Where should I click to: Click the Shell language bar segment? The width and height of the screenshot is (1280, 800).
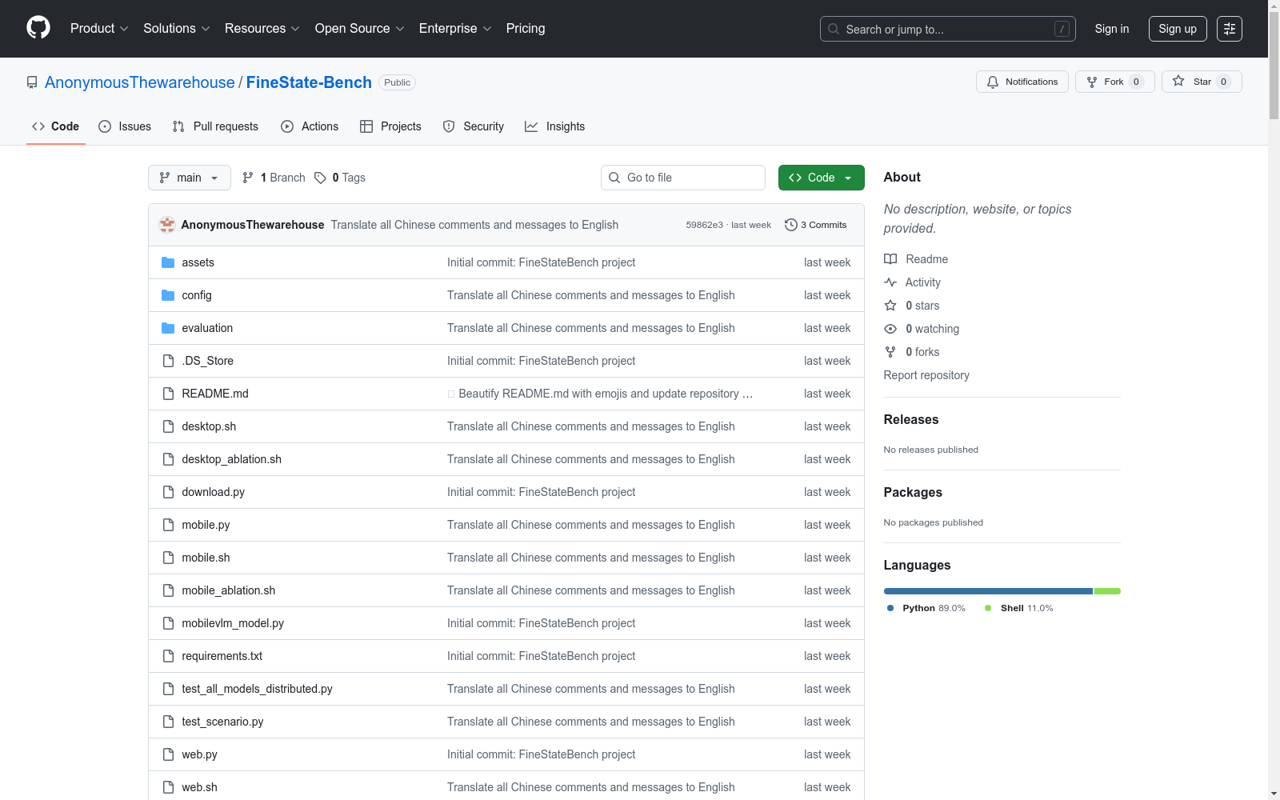[x=1107, y=591]
